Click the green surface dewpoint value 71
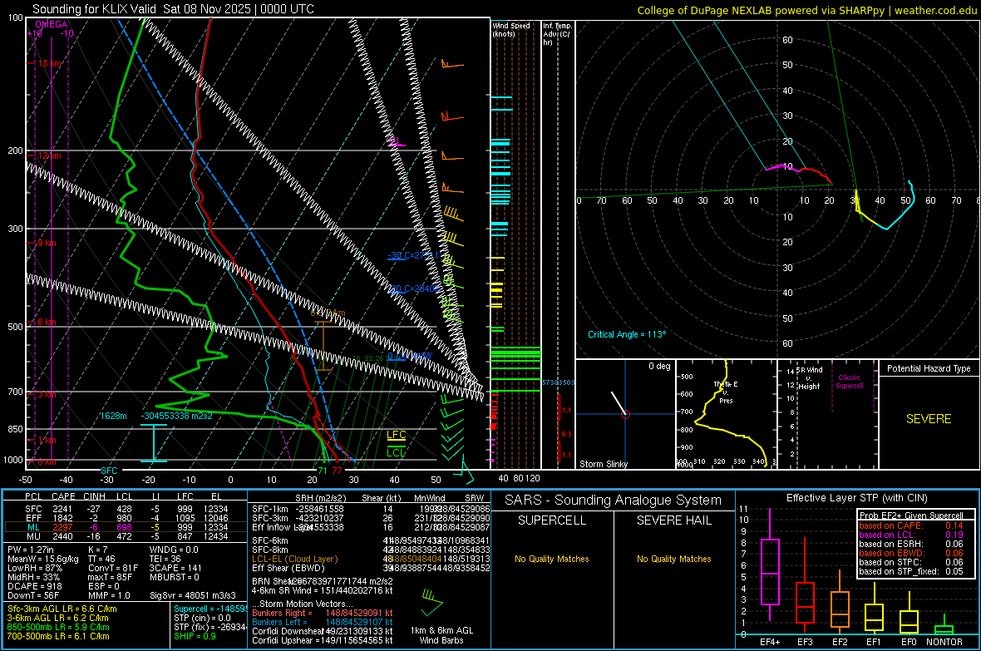The image size is (981, 651). click(323, 471)
